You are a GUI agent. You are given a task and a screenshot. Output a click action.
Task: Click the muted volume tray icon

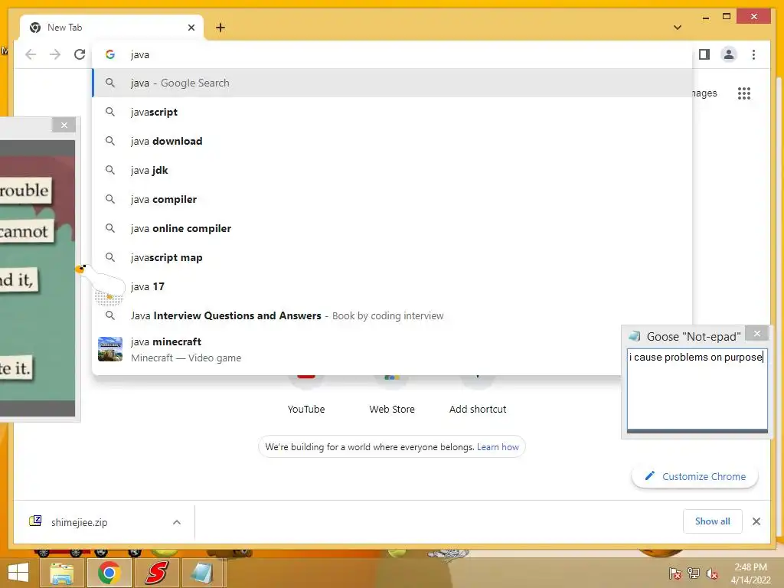(712, 573)
